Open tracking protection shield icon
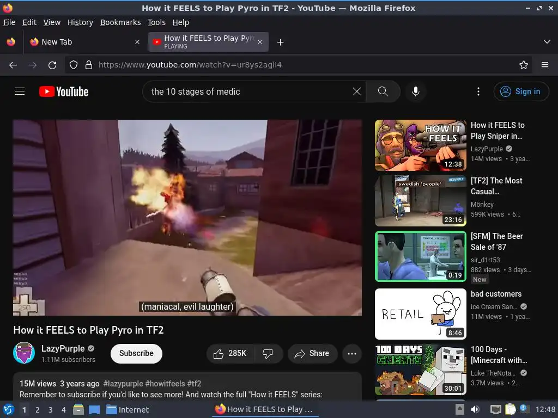Screen dimensions: 558x418 click(74, 65)
